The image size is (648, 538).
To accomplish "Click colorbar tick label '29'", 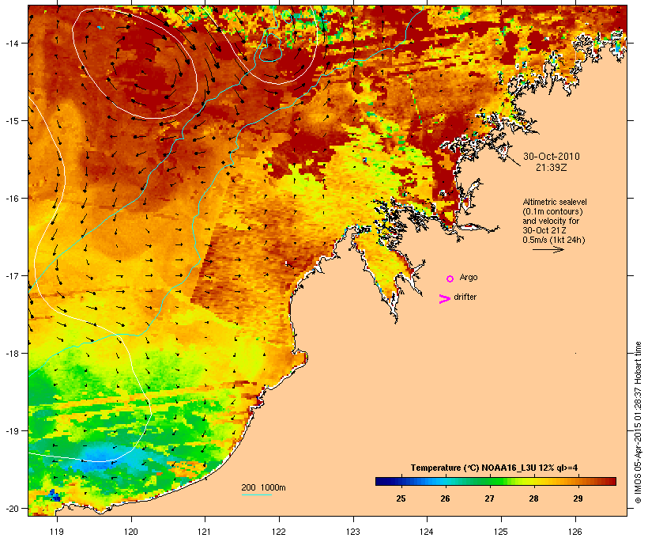I will pos(578,498).
